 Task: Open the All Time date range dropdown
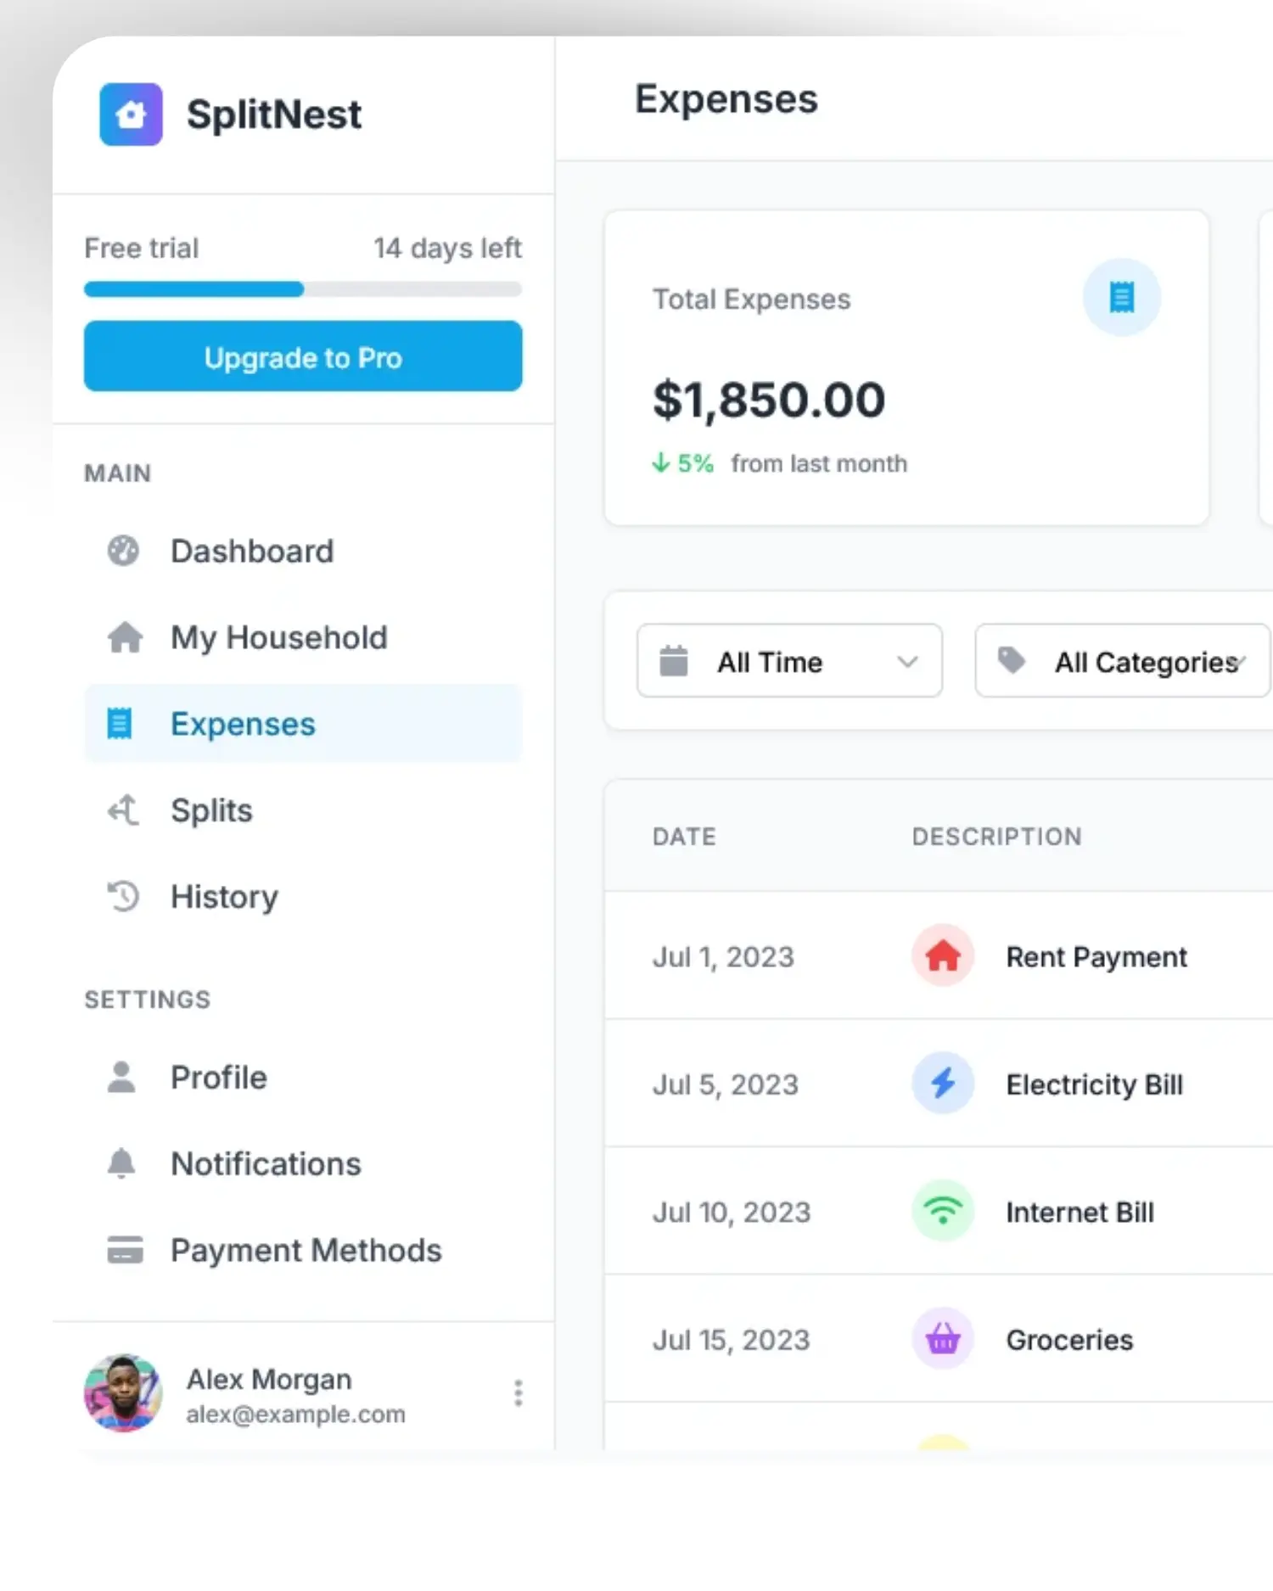coord(789,661)
